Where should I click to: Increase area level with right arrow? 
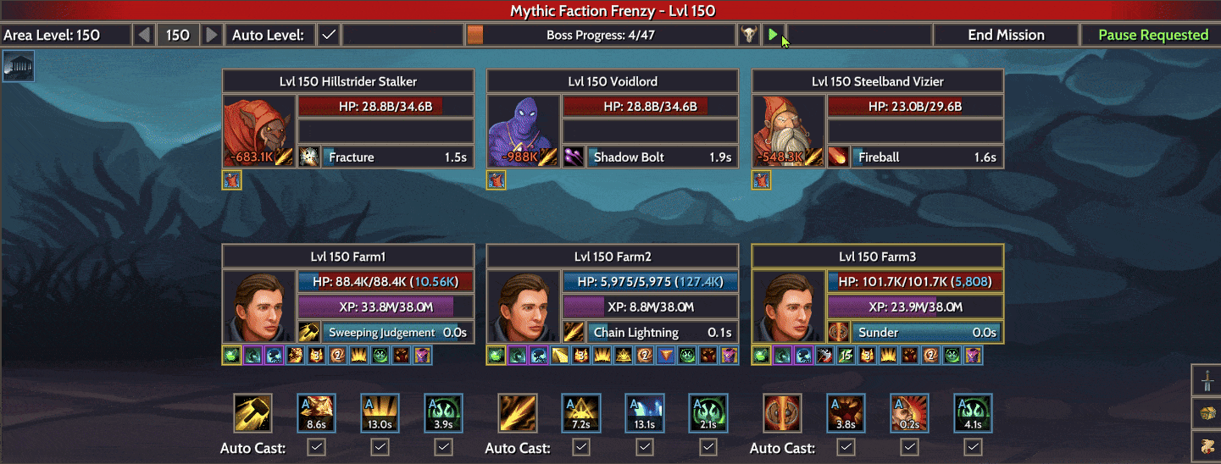(x=212, y=35)
